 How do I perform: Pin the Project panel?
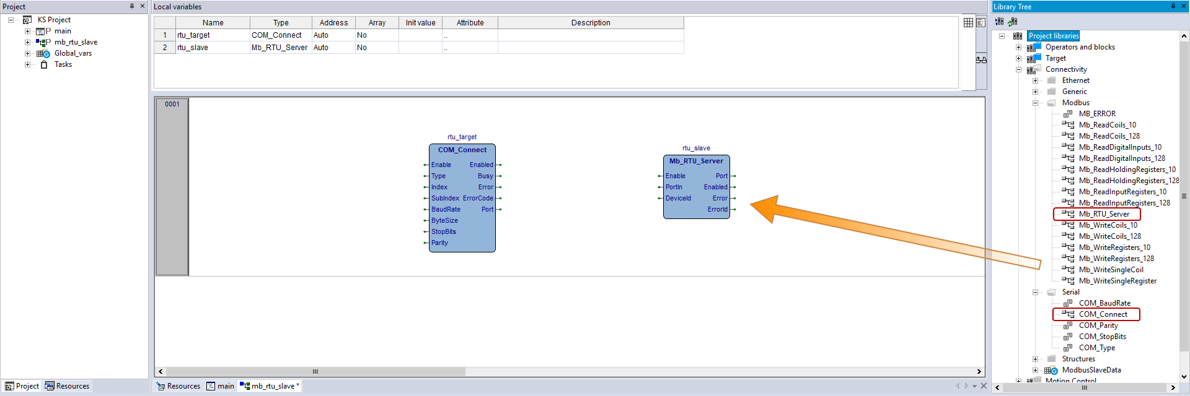tap(131, 6)
